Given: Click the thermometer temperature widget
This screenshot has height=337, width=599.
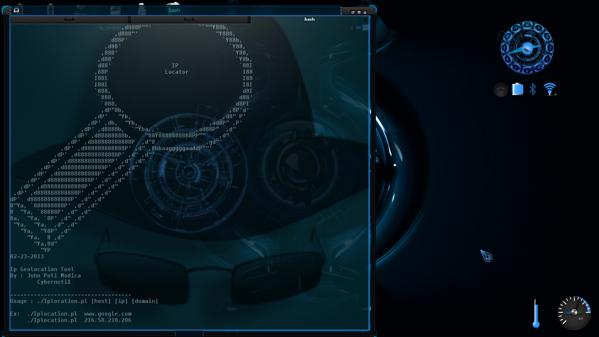Looking at the screenshot, I should pyautogui.click(x=536, y=314).
